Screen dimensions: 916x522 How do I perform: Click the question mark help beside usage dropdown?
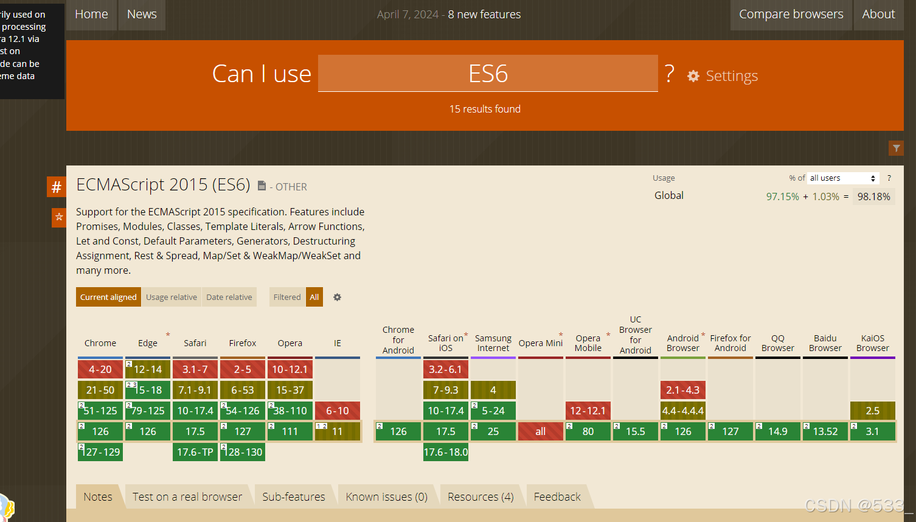point(889,178)
